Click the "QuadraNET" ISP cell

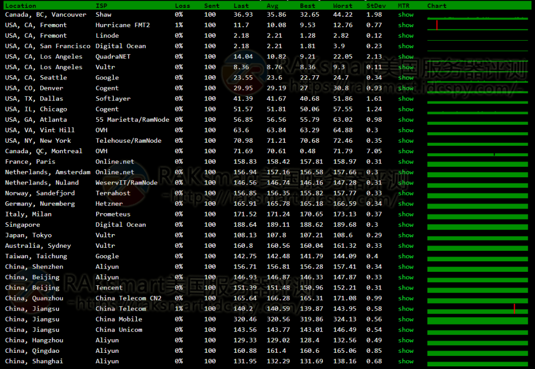pos(113,56)
